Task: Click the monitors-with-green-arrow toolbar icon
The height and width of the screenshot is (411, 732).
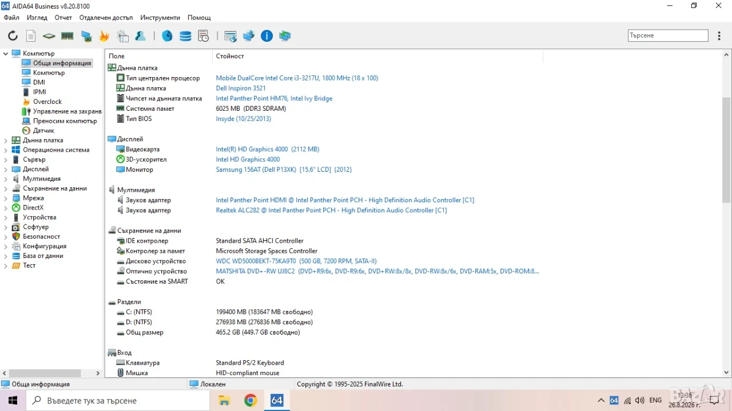Action: click(x=285, y=36)
